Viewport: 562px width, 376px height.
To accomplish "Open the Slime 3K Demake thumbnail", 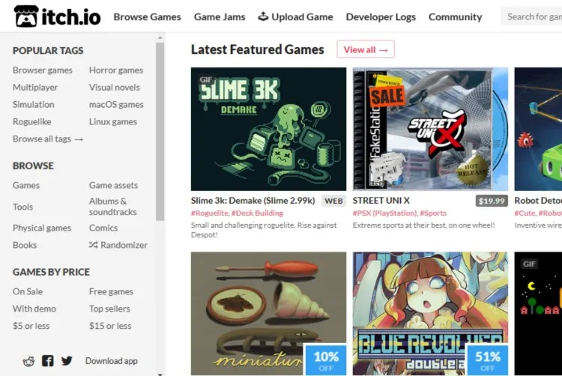I will 268,129.
